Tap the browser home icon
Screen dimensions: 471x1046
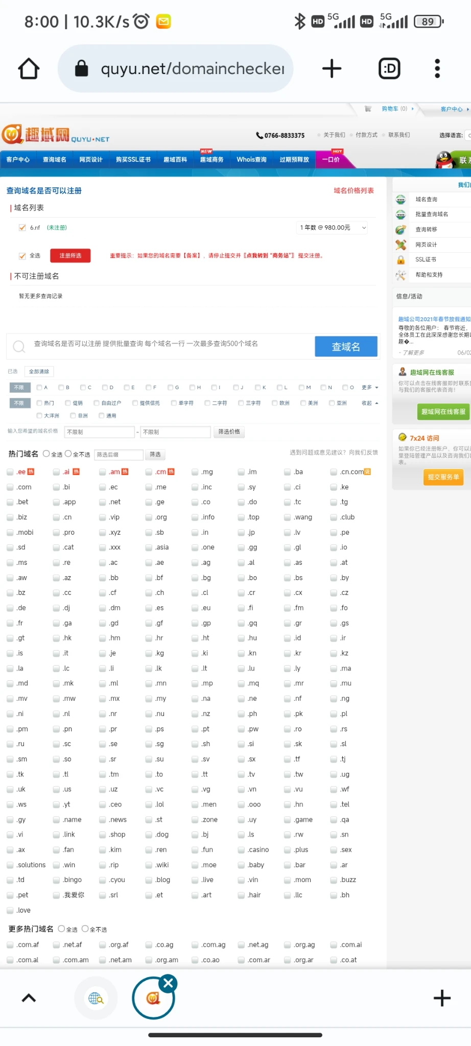(29, 68)
